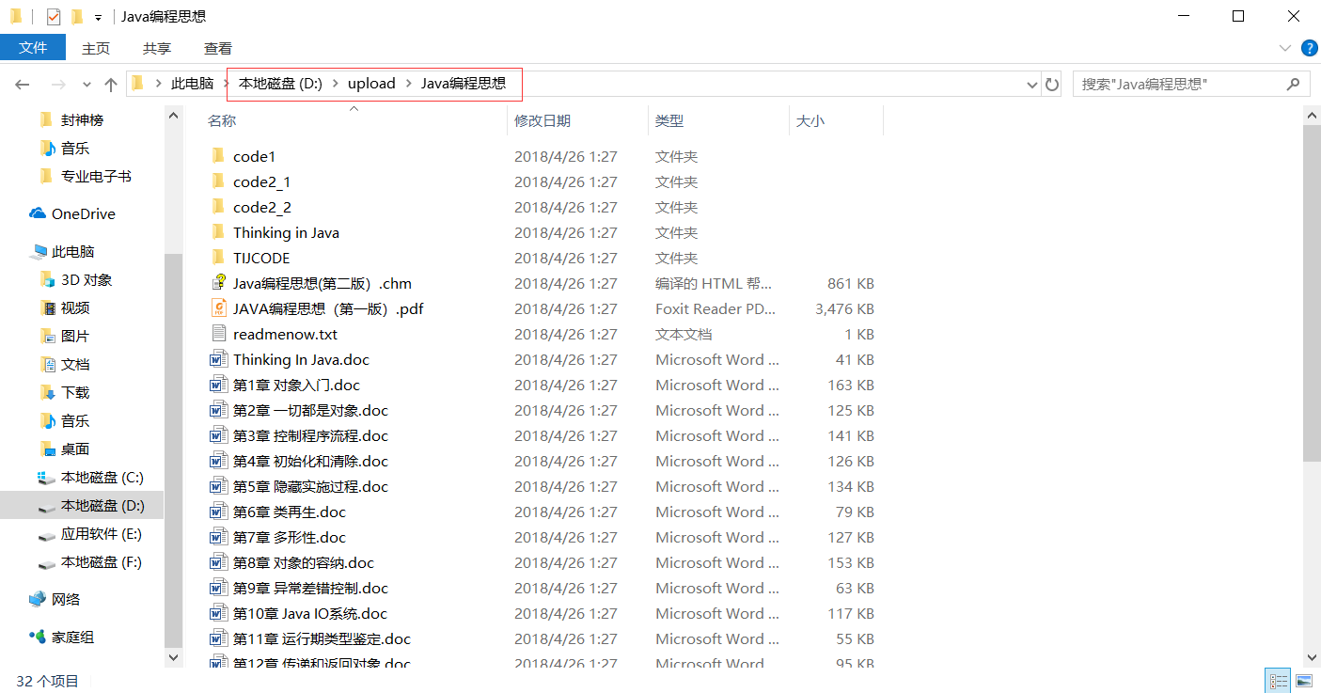Open 应用软件 (E:) in the navigation pane
1321x693 pixels.
point(102,533)
